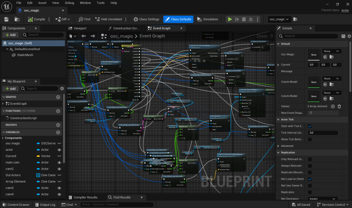Open the Browse to asset icon
The height and width of the screenshot is (208, 352).
(17, 19)
